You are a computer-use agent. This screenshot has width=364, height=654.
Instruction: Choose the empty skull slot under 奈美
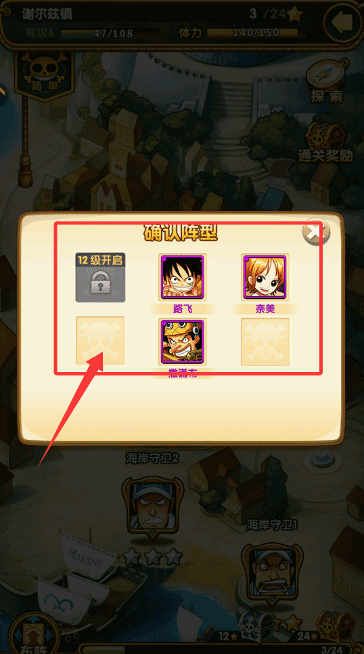click(x=265, y=342)
